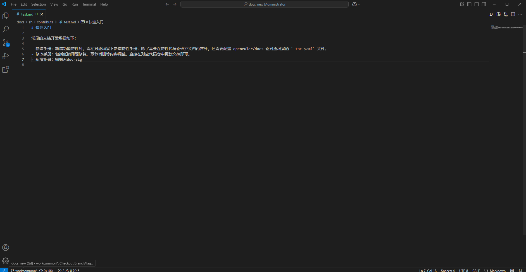
Task: Click the heading text # 快速入门
Action: 41,28
